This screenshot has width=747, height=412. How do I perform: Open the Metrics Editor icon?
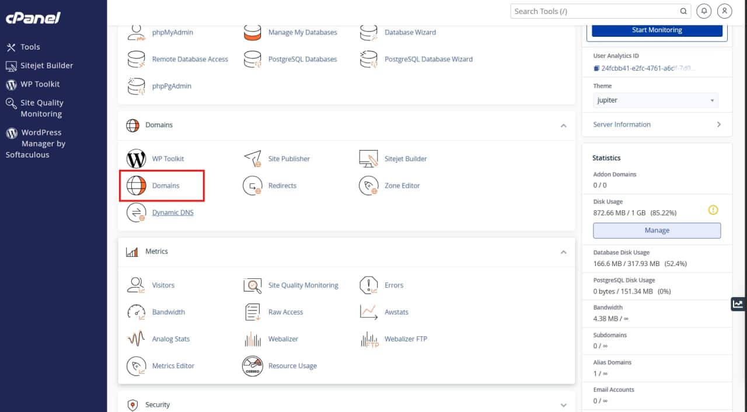click(x=136, y=366)
